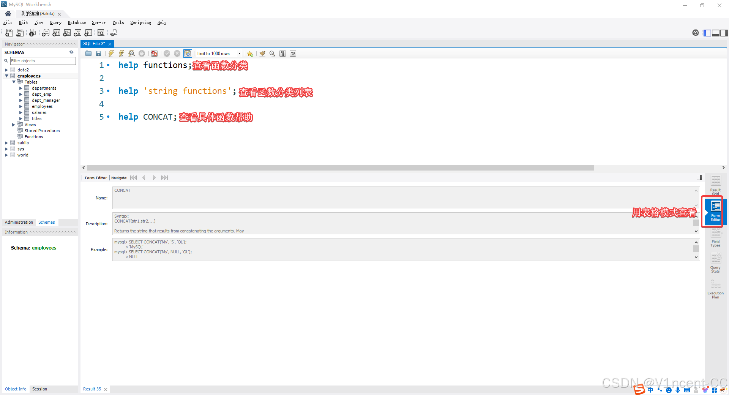Open the Server menu
Screen dimensions: 729x395
click(x=99, y=23)
